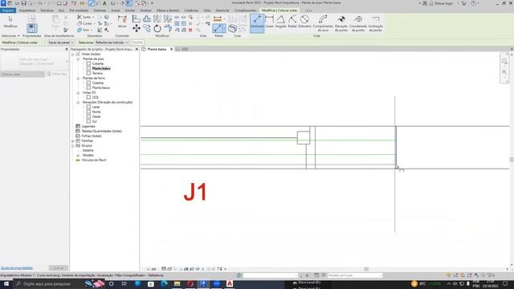Switch to the Estrutura ribbon tab
The height and width of the screenshot is (289, 514).
47,10
